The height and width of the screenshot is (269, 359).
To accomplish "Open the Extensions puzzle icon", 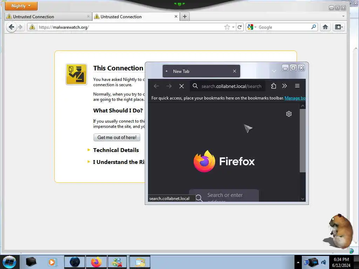I will pos(273,86).
